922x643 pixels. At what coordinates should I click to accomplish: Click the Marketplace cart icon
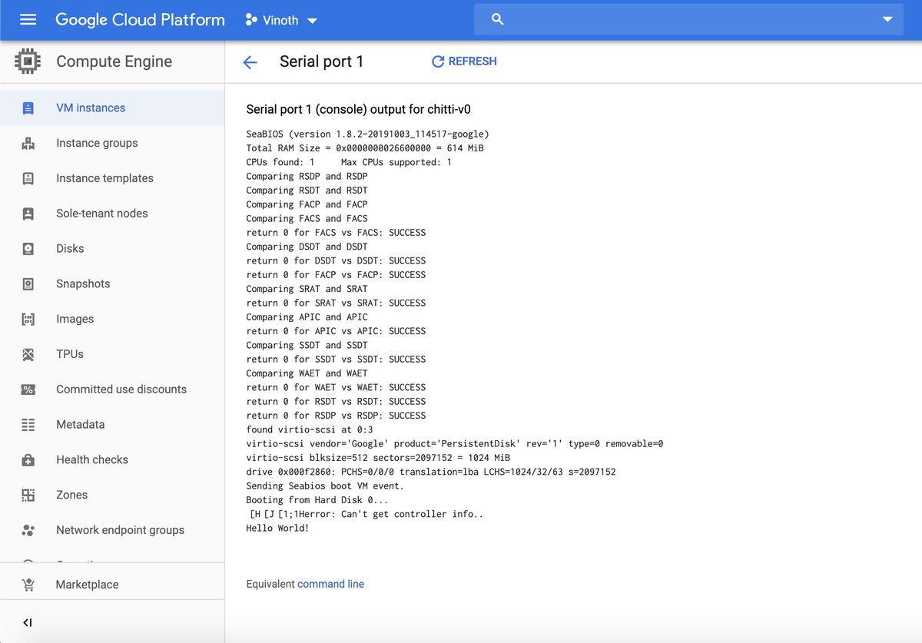(28, 585)
